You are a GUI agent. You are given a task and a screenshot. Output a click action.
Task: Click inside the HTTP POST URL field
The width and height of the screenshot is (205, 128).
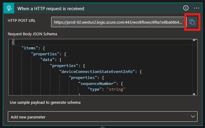click(x=117, y=22)
